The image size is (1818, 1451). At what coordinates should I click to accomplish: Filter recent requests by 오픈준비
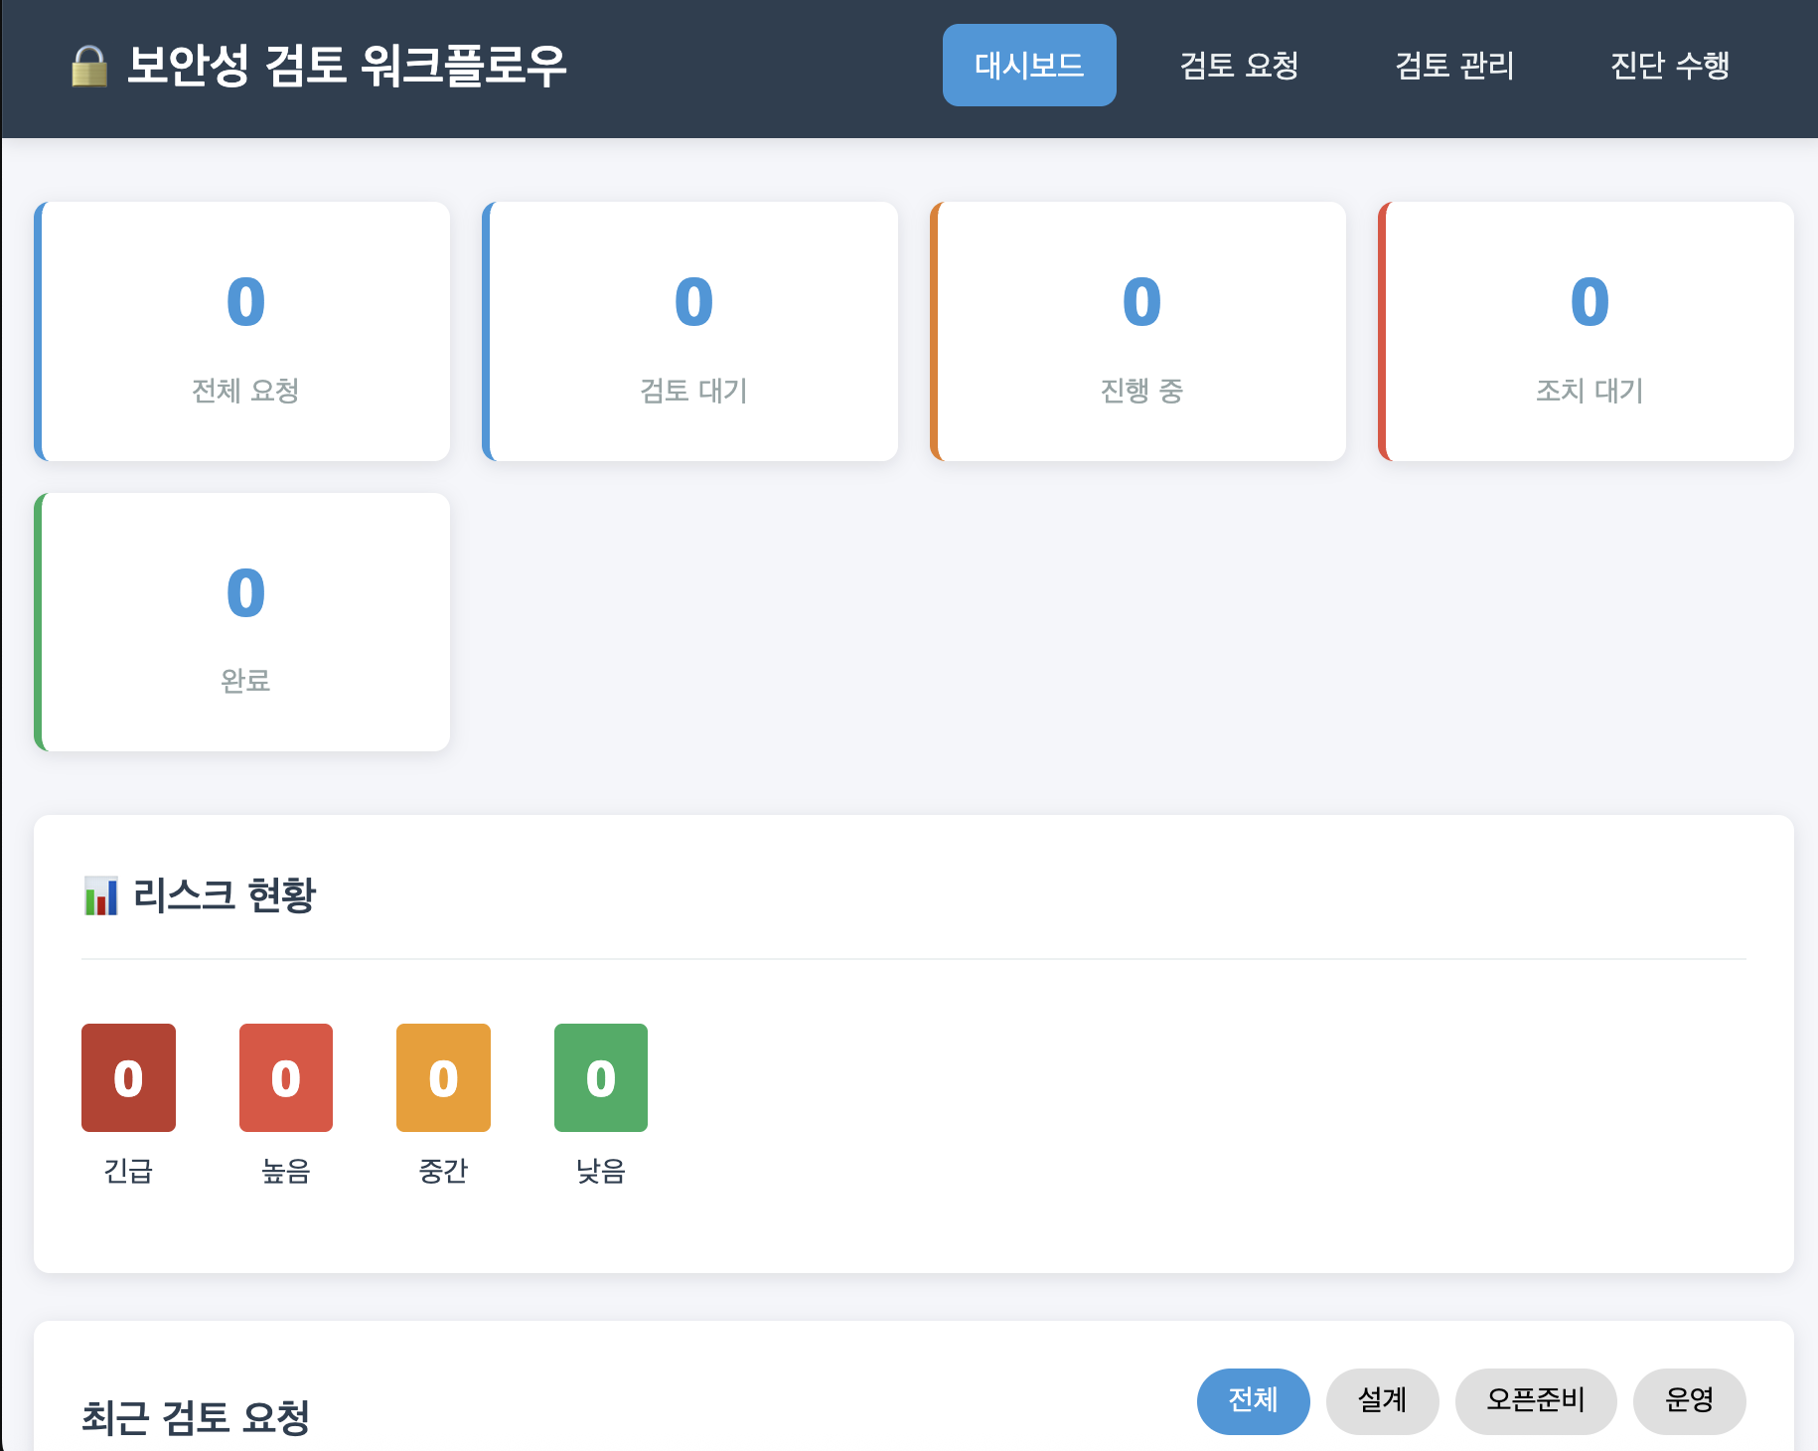point(1536,1400)
